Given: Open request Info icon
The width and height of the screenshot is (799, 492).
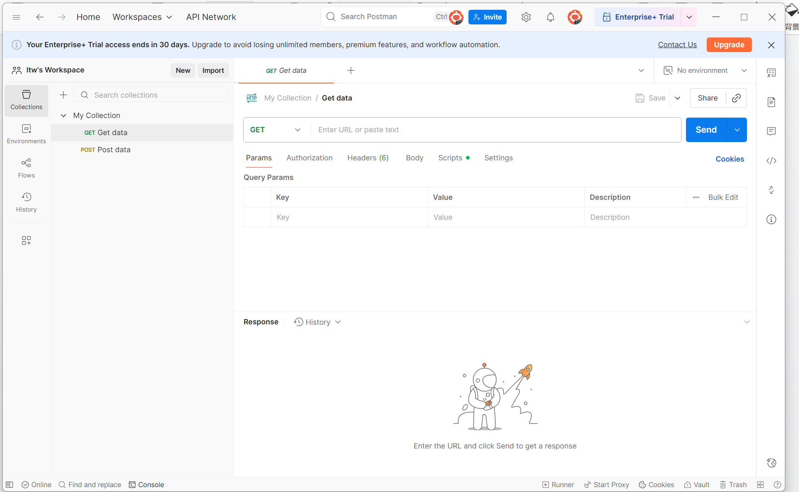Looking at the screenshot, I should (771, 219).
